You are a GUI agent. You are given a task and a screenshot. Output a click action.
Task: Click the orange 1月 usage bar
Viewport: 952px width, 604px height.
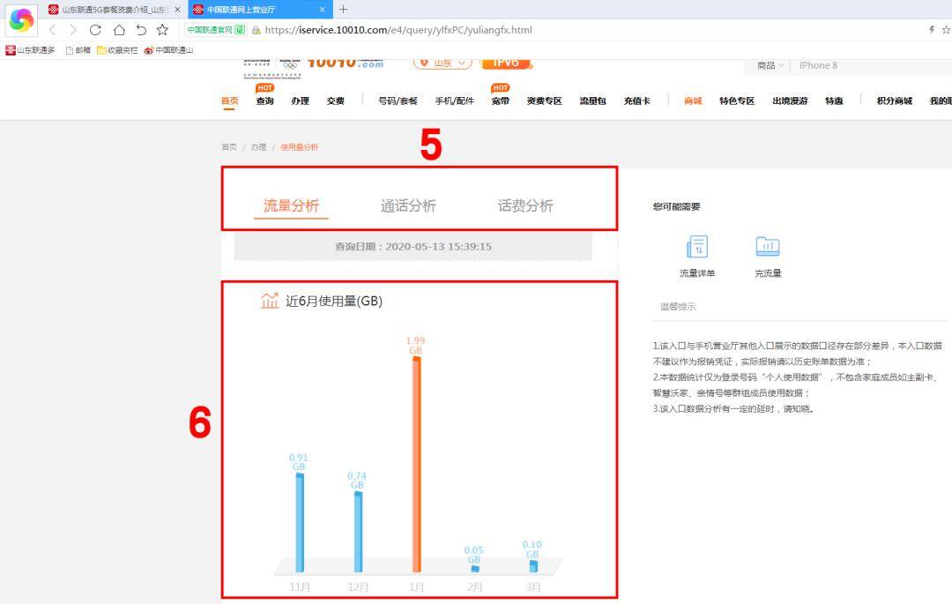point(416,465)
